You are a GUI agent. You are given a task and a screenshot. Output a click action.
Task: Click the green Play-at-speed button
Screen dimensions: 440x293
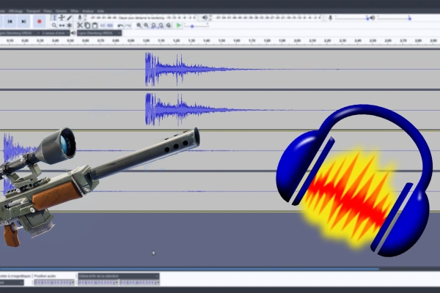(x=178, y=26)
